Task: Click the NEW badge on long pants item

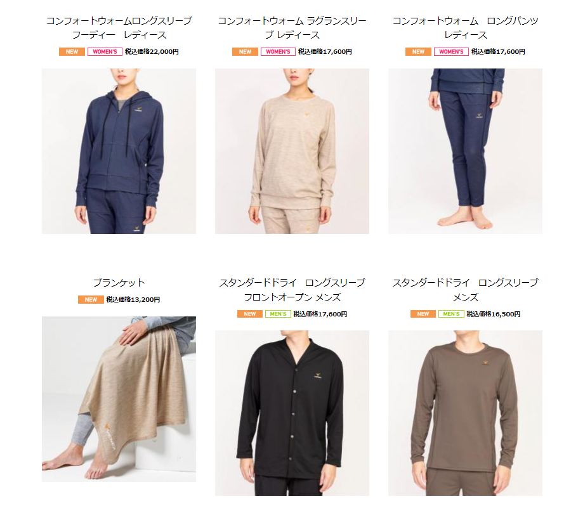Action: point(418,51)
